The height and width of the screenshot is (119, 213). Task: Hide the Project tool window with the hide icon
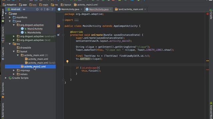click(53, 9)
